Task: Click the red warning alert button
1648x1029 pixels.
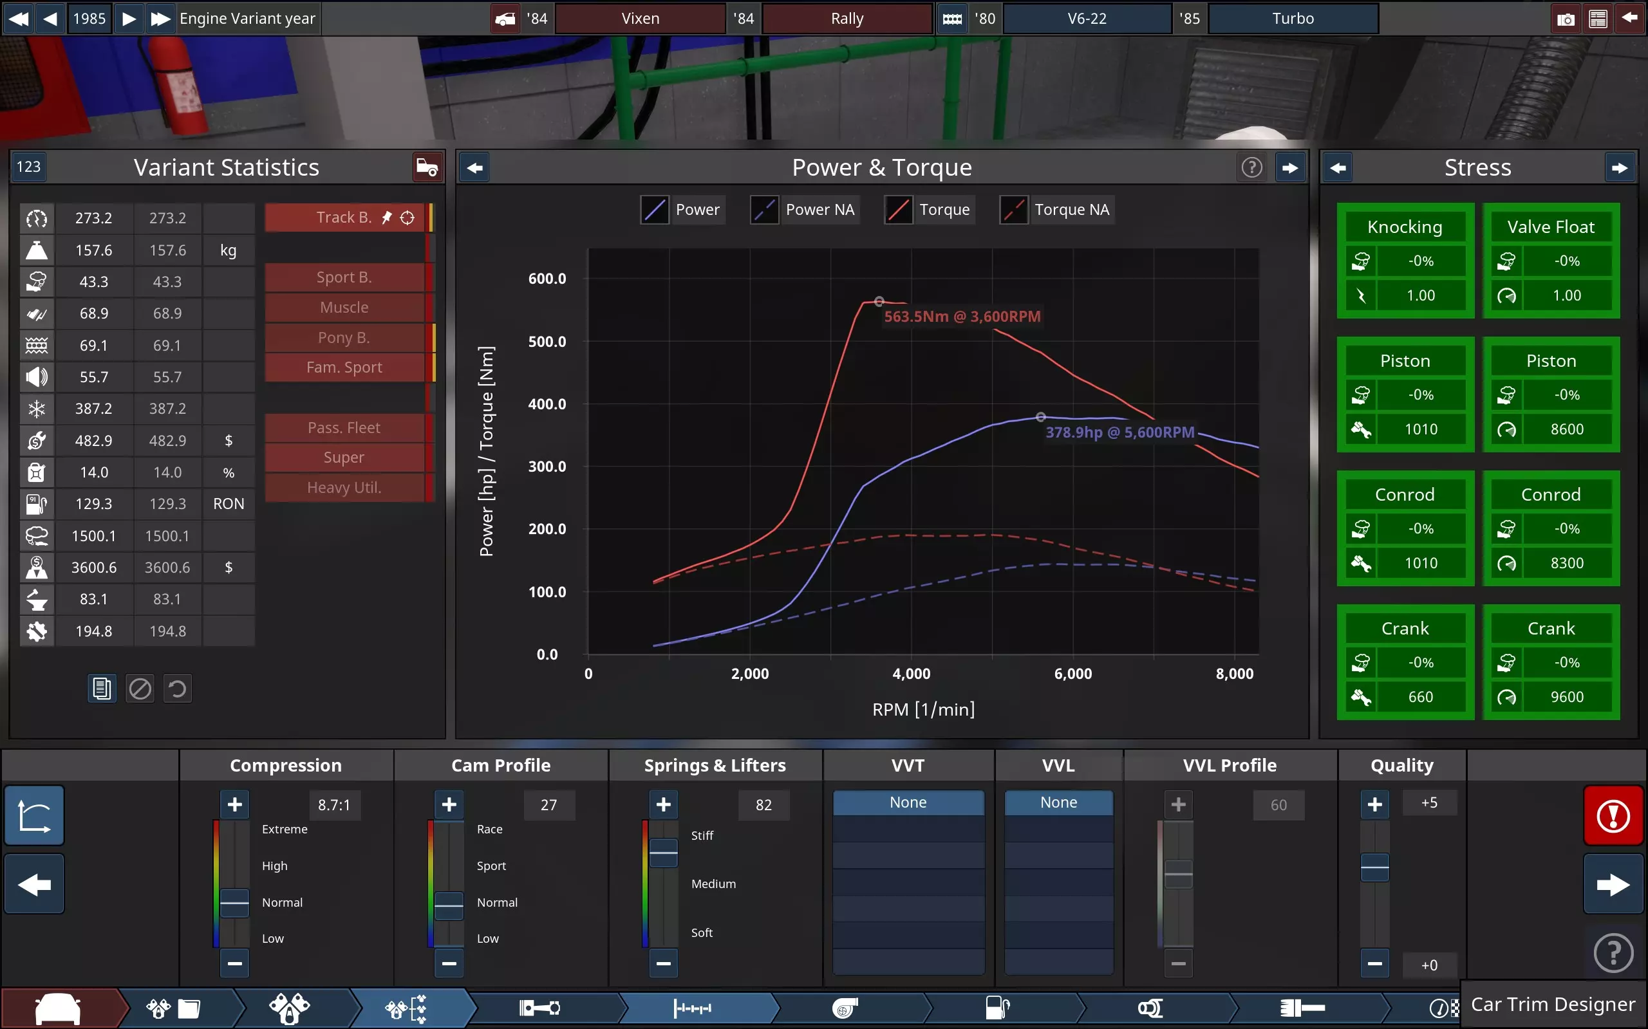Action: pos(1613,816)
